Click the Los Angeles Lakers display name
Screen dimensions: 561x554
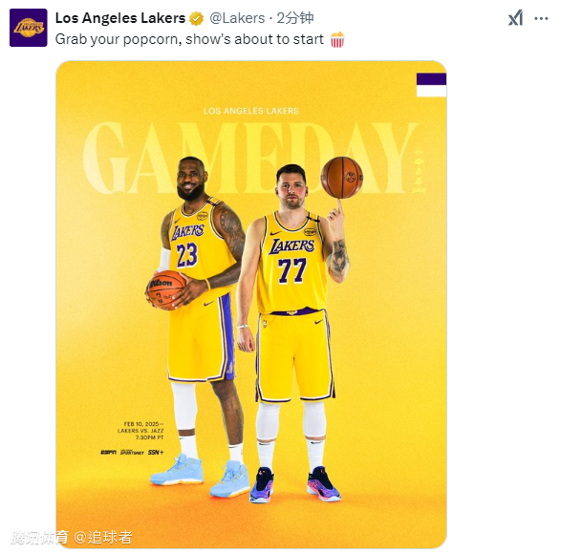click(x=120, y=18)
